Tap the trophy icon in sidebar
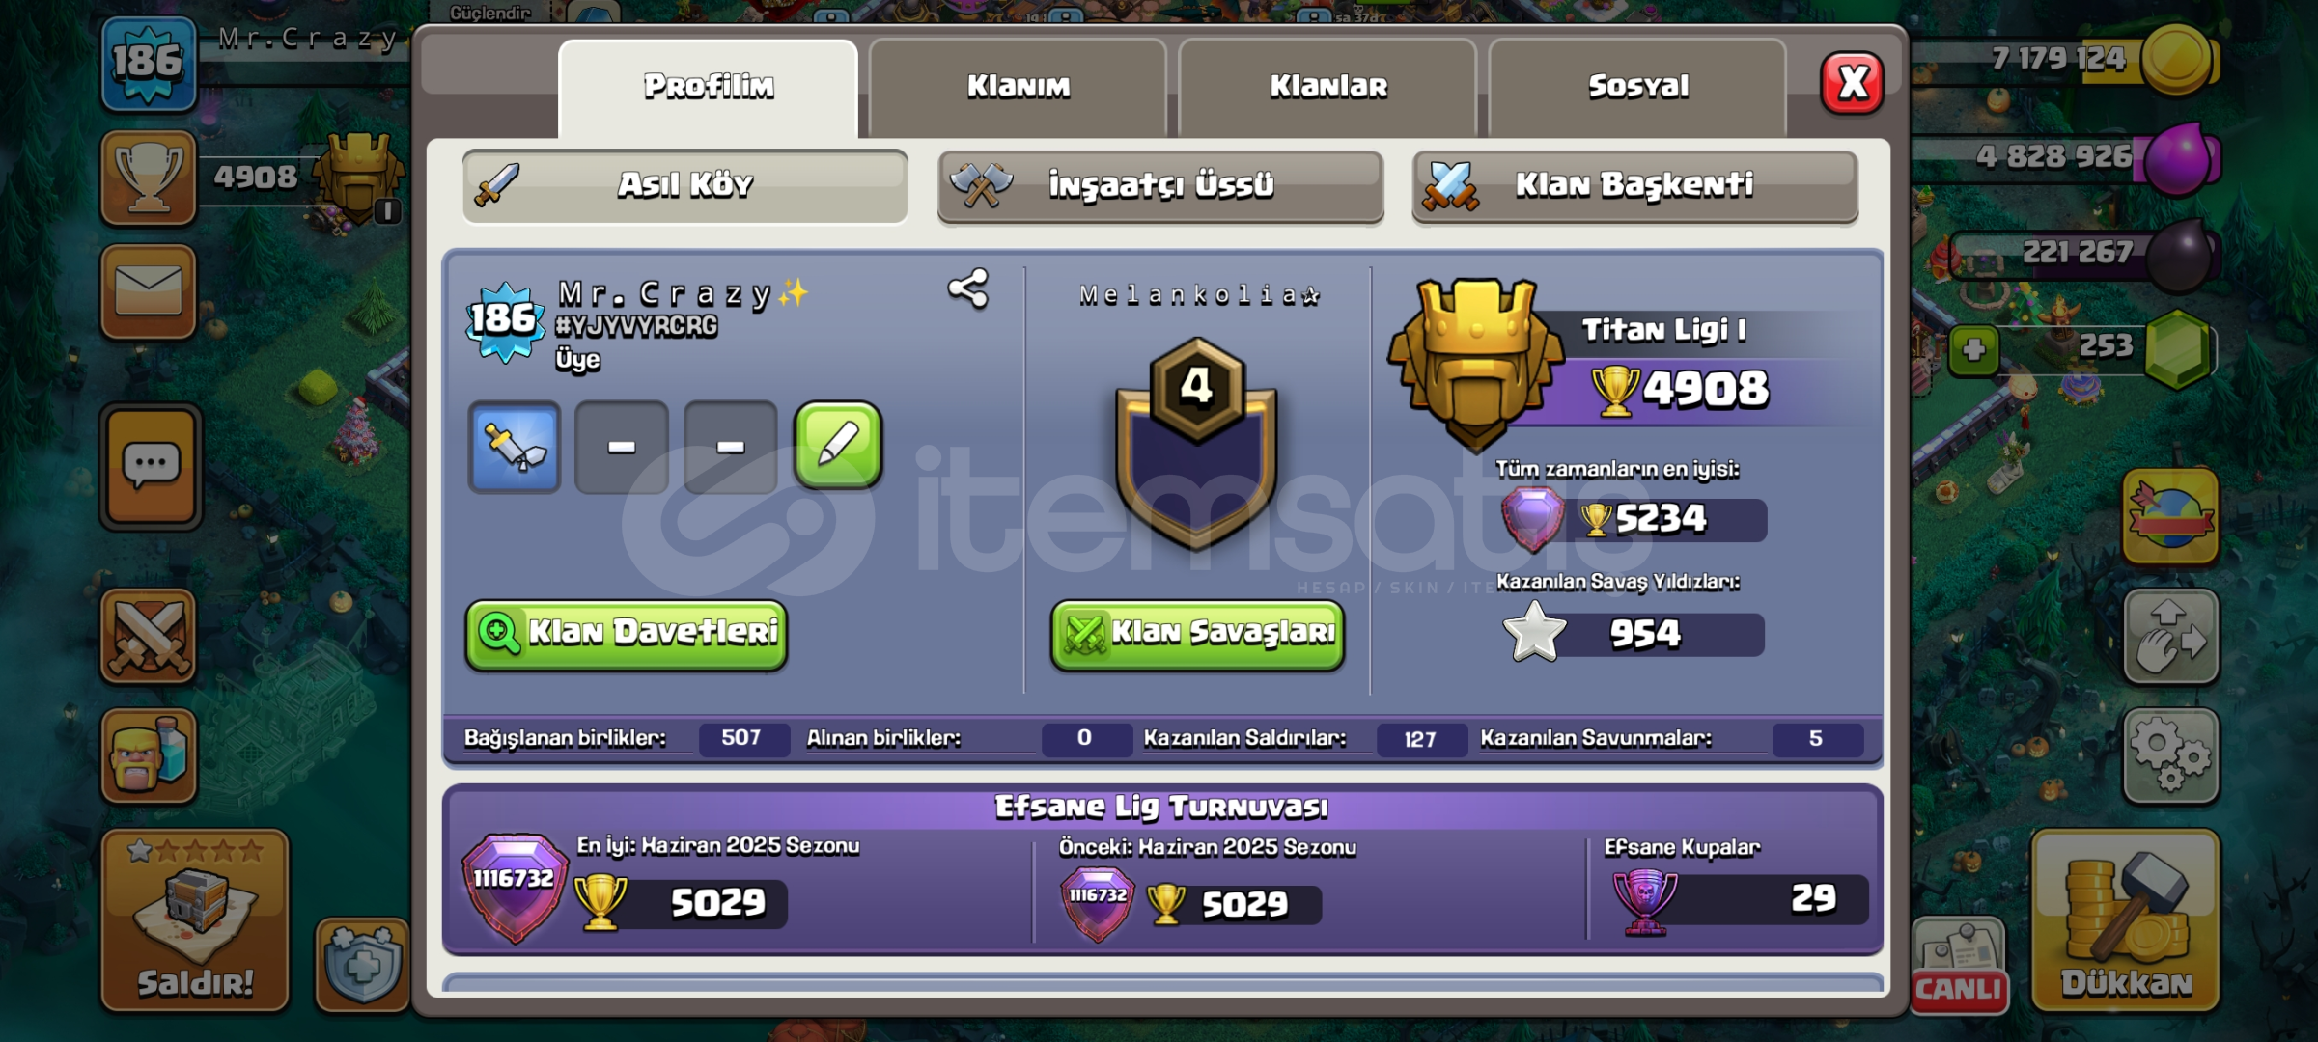The image size is (2318, 1042). point(149,178)
